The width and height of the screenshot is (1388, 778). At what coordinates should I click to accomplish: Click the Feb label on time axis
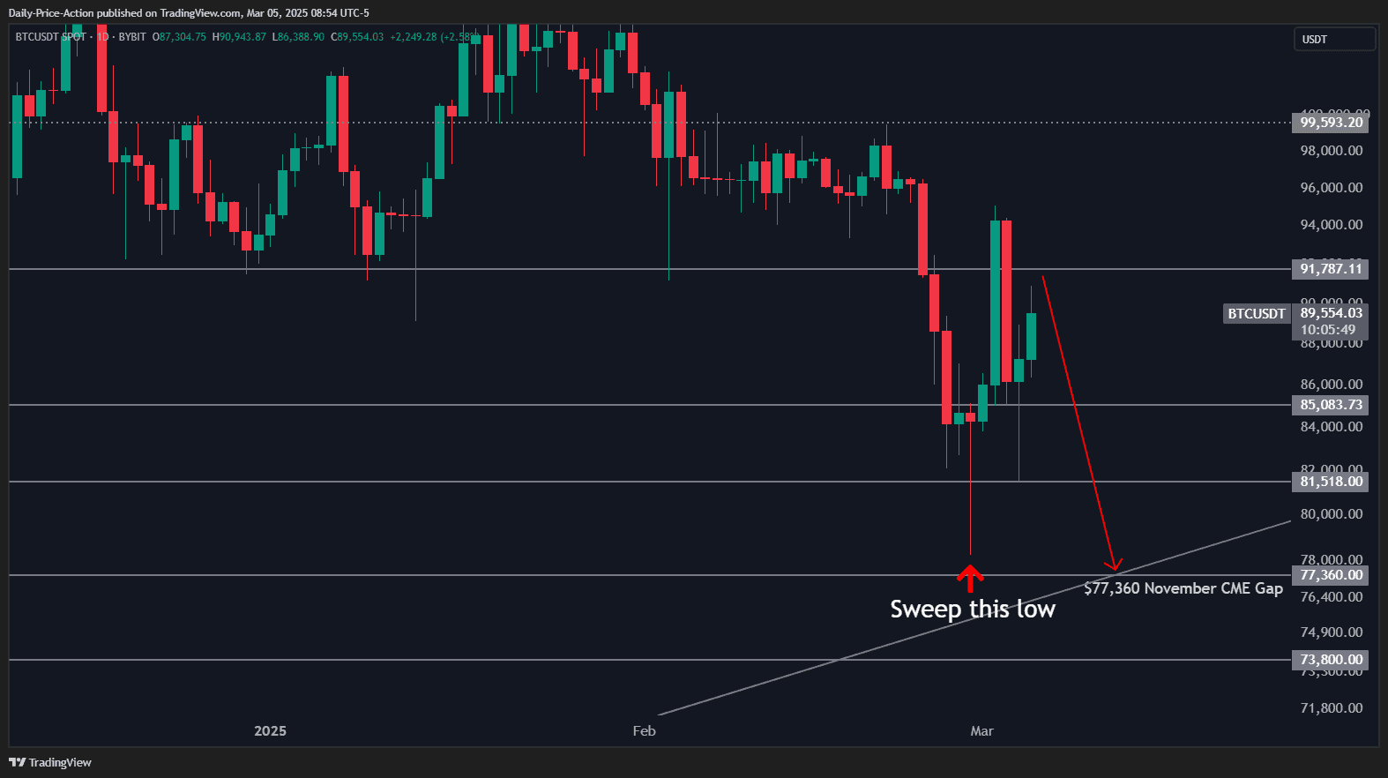645,730
